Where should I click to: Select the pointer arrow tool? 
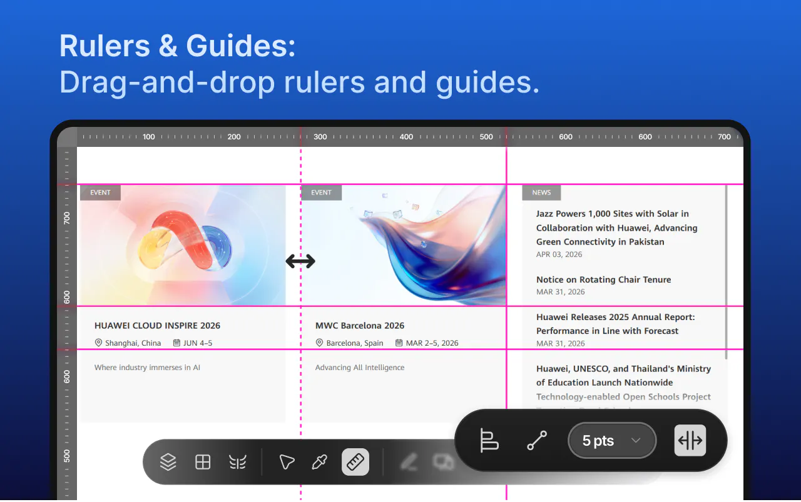click(287, 462)
